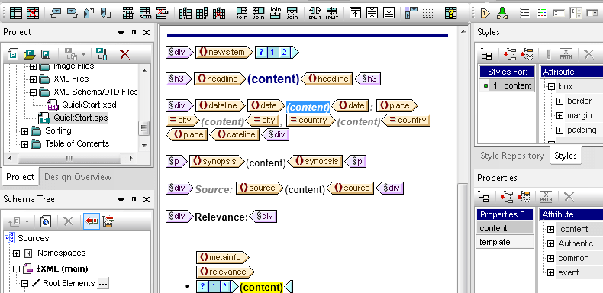
Task: Expand the Sorting folder
Action: coord(24,131)
